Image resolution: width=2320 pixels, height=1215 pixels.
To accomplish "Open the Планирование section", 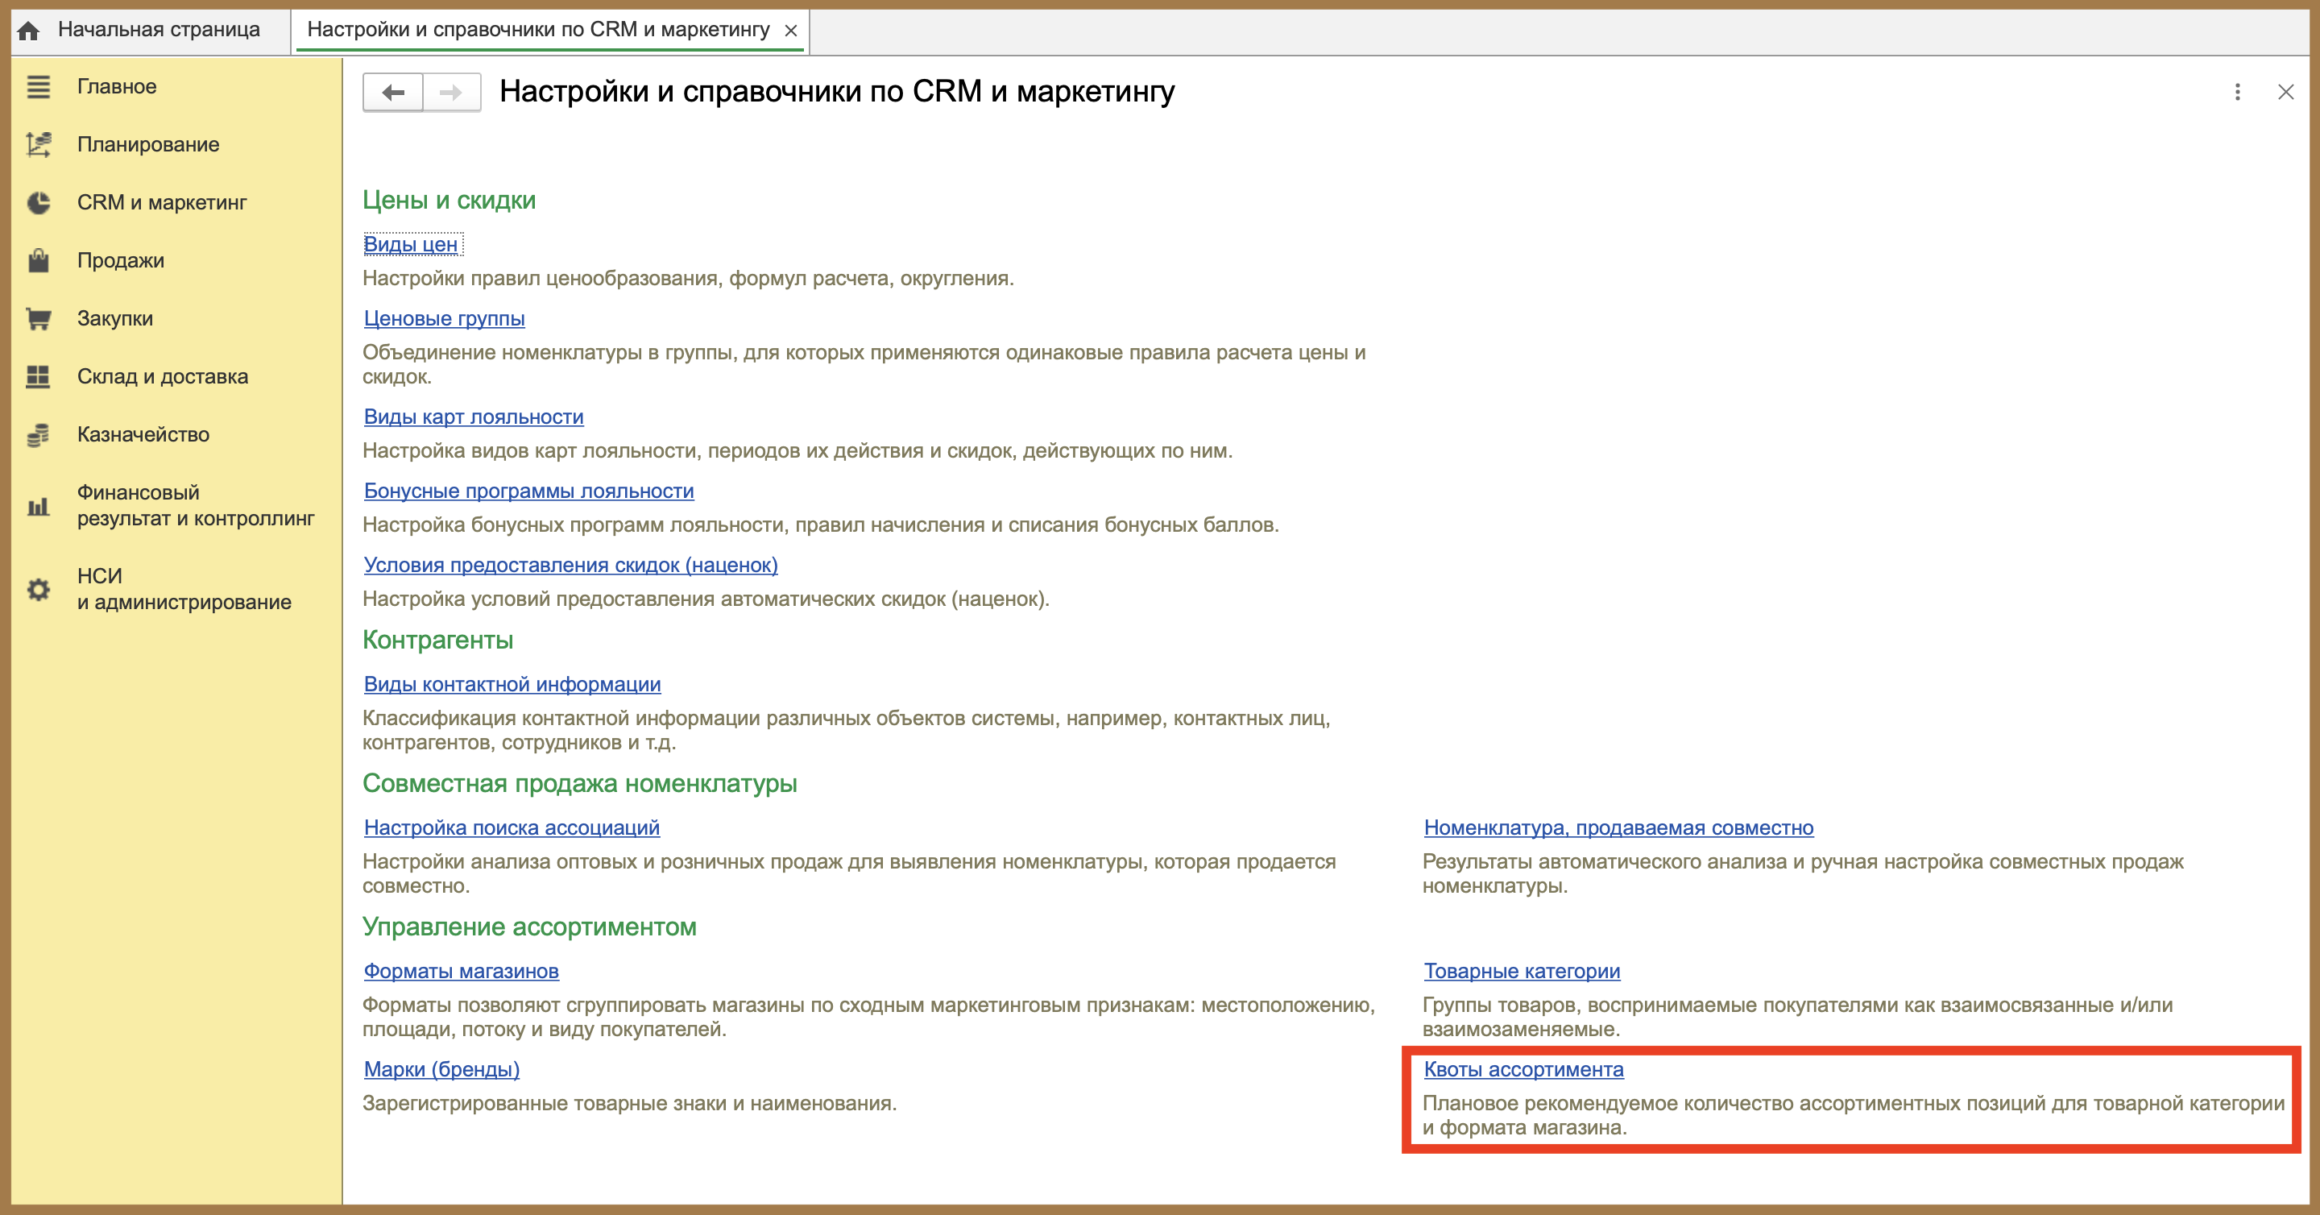I will pyautogui.click(x=147, y=144).
